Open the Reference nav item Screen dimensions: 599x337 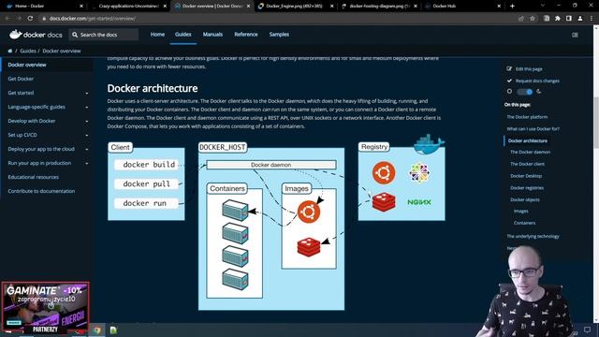tap(246, 35)
